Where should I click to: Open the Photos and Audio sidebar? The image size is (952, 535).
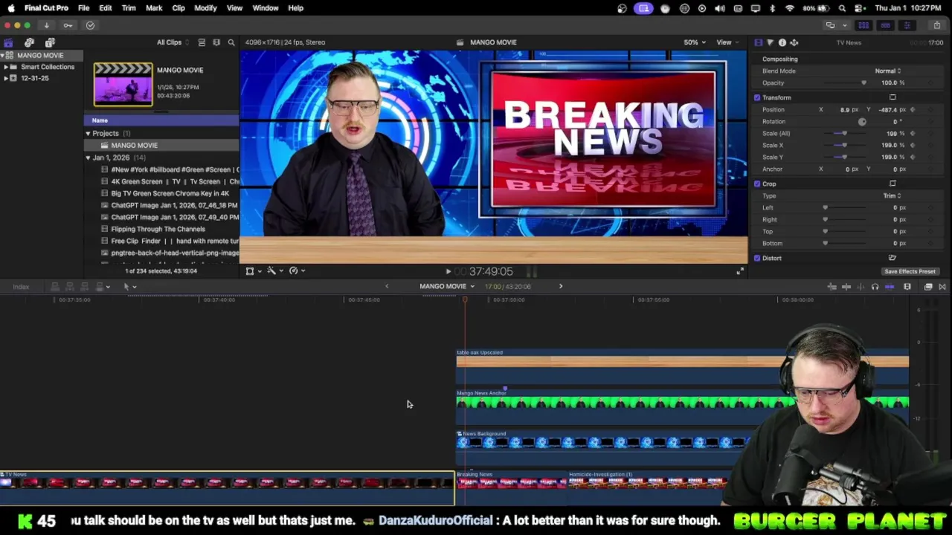click(x=29, y=42)
